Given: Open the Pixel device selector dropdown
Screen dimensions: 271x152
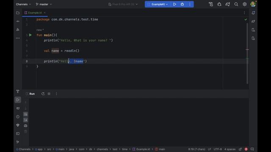Looking at the screenshot, I should pyautogui.click(x=123, y=4).
